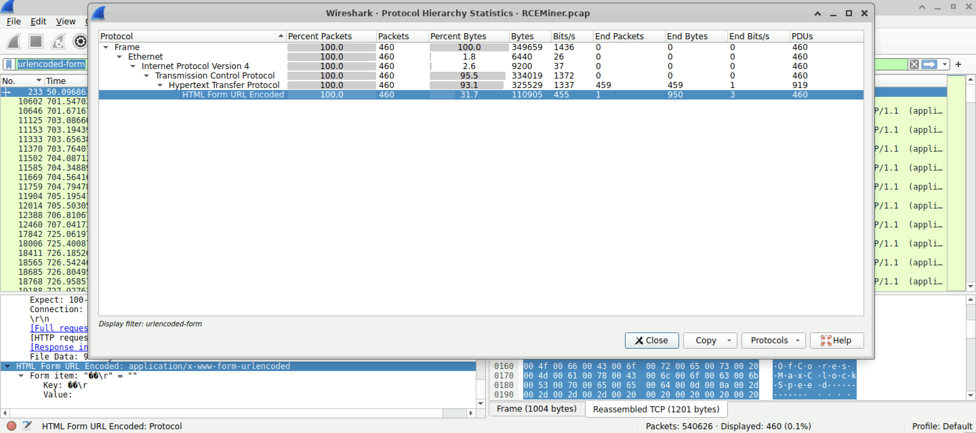Screen dimensions: 976x433
Task: Click the Help button in the dialog
Action: [837, 340]
